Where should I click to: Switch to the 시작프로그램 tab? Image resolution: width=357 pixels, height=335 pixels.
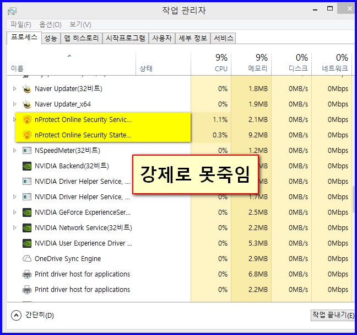(x=126, y=38)
